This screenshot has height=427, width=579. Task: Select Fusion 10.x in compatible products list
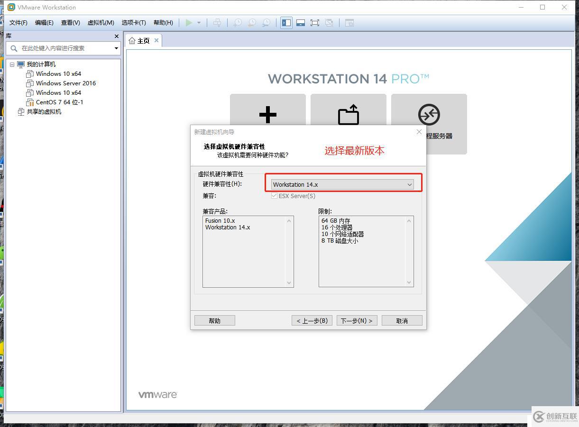pos(220,221)
